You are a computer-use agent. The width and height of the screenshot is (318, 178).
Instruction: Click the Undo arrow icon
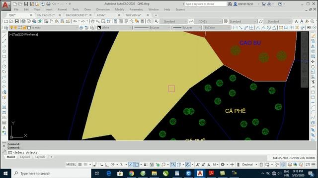coord(75,21)
